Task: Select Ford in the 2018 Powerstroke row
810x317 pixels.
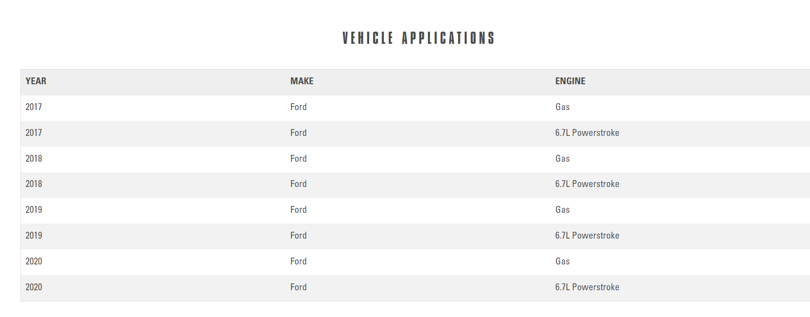Action: coord(298,184)
